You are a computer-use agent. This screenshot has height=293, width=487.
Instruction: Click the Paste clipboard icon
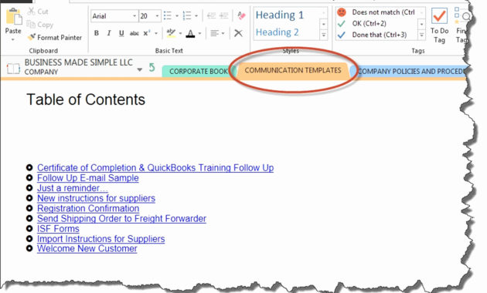point(14,17)
